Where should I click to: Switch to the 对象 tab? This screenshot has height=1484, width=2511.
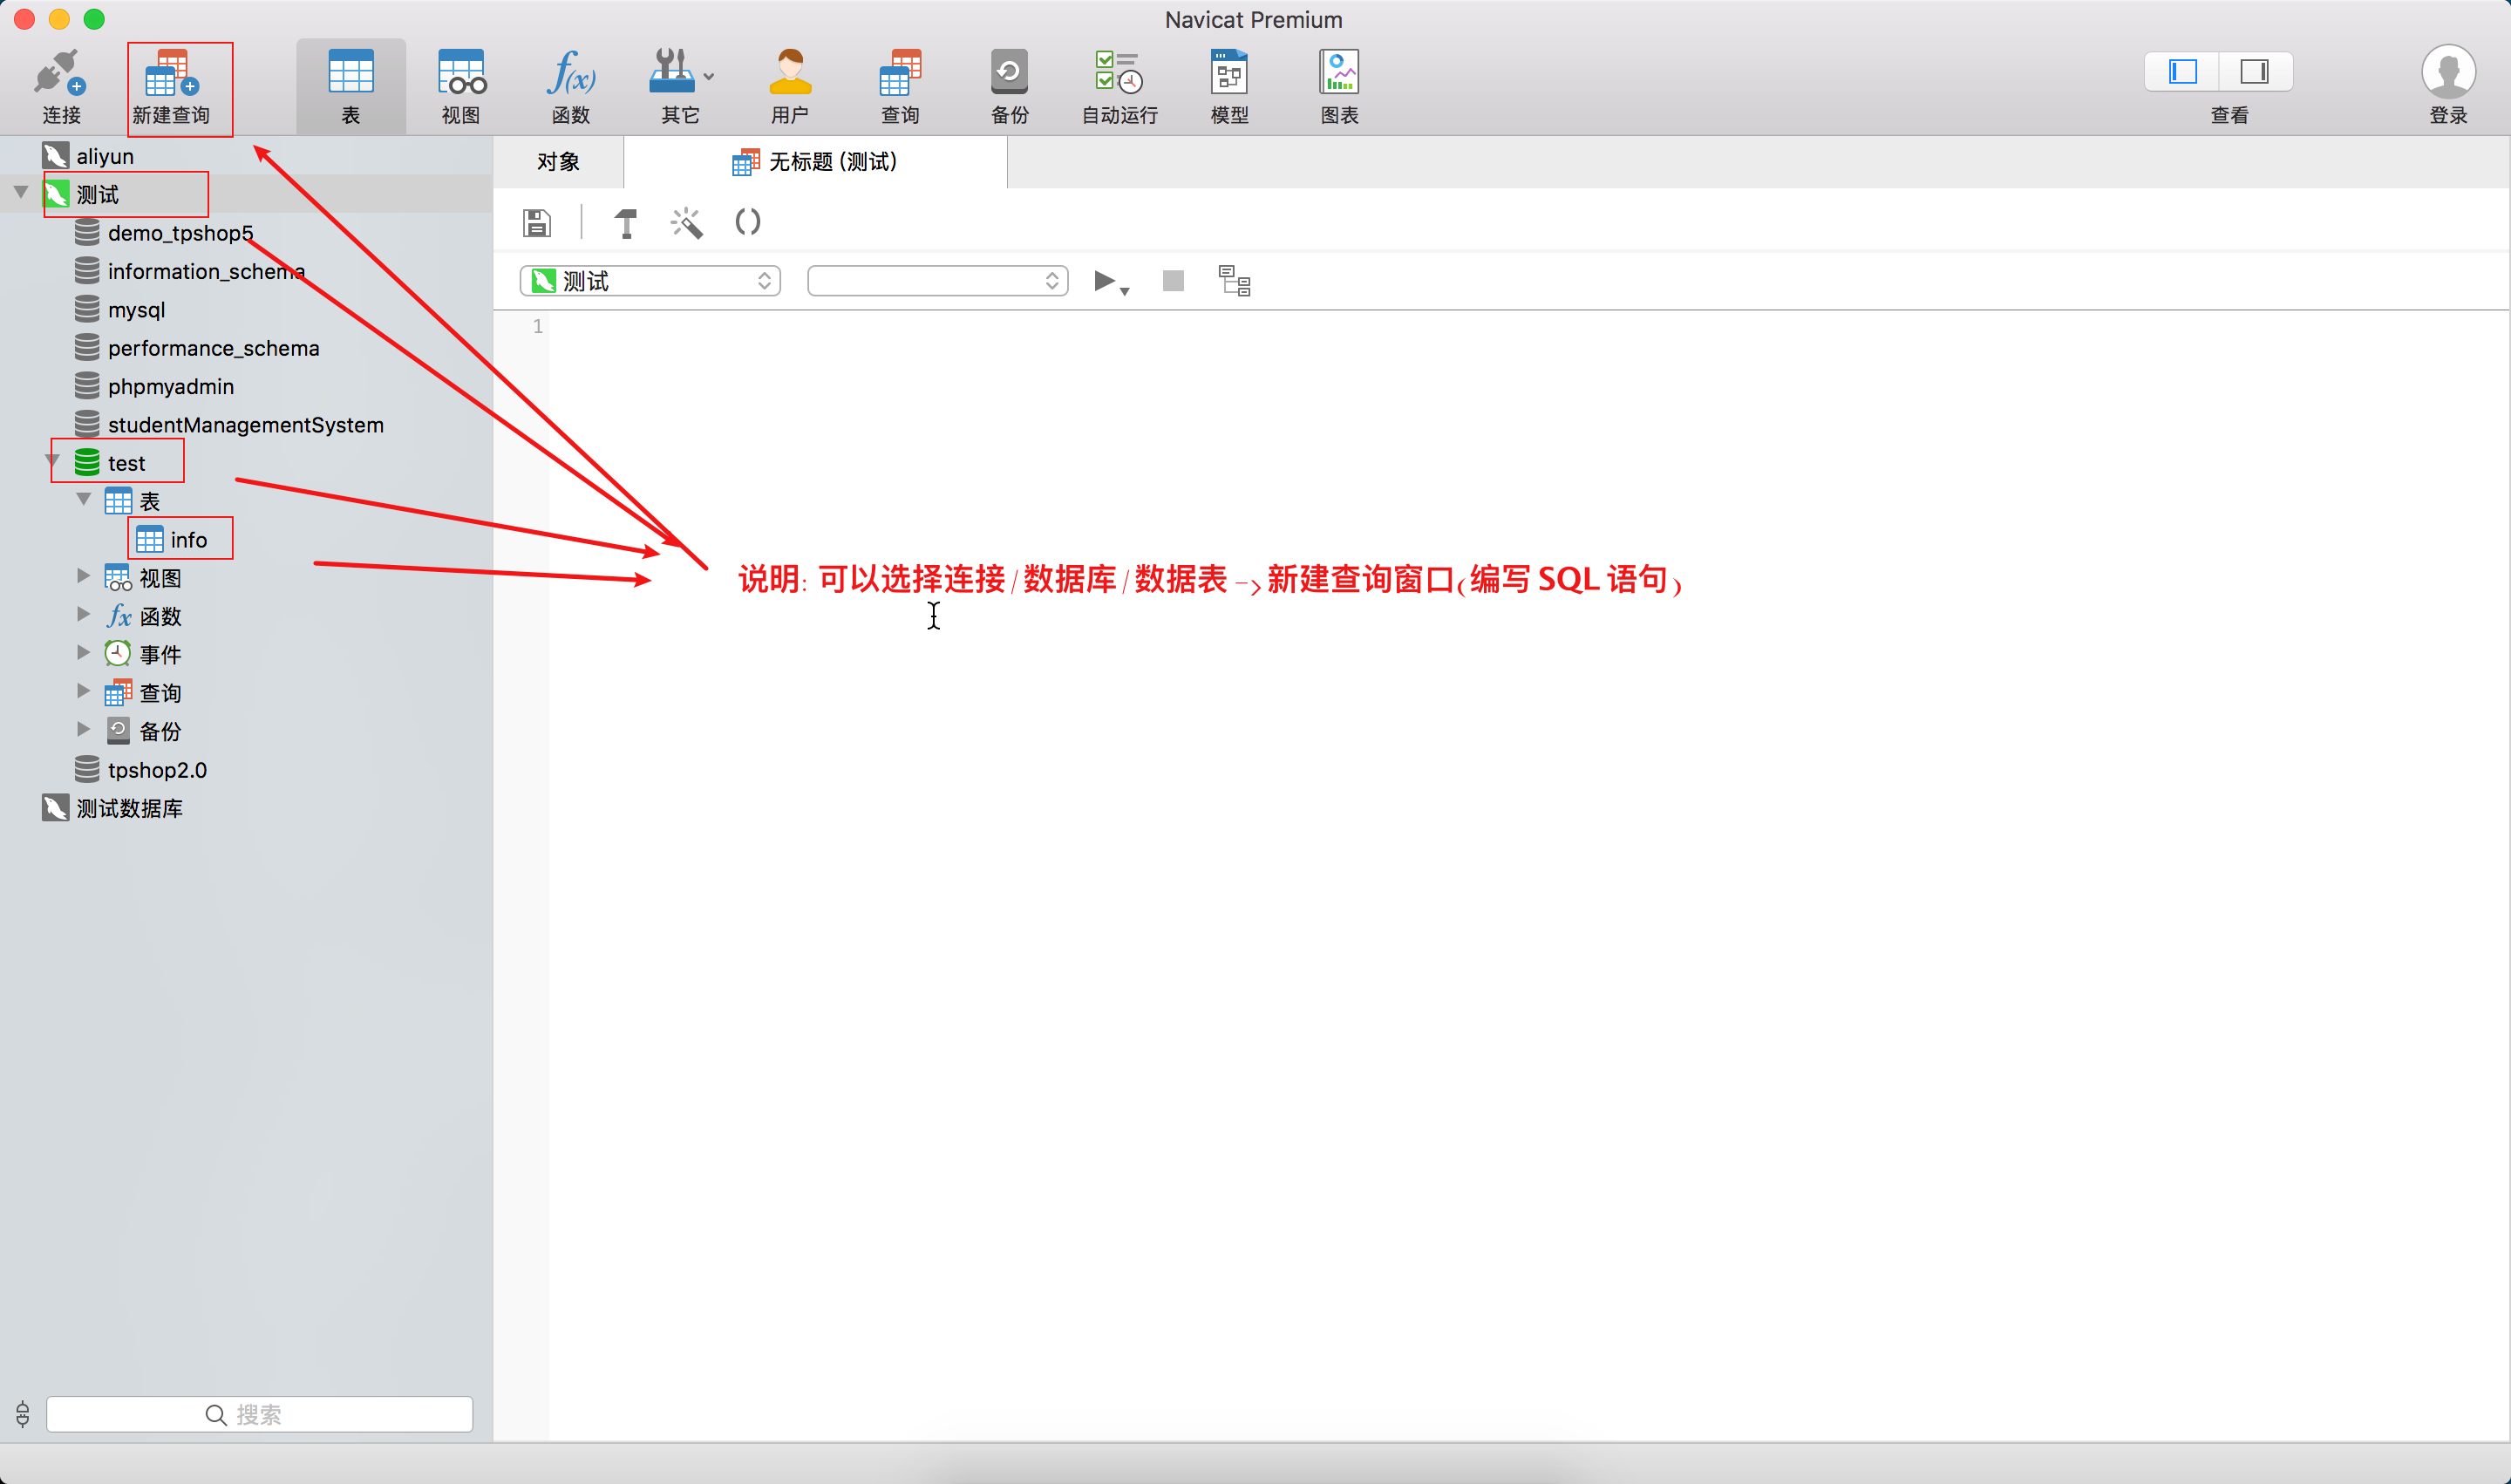558,162
